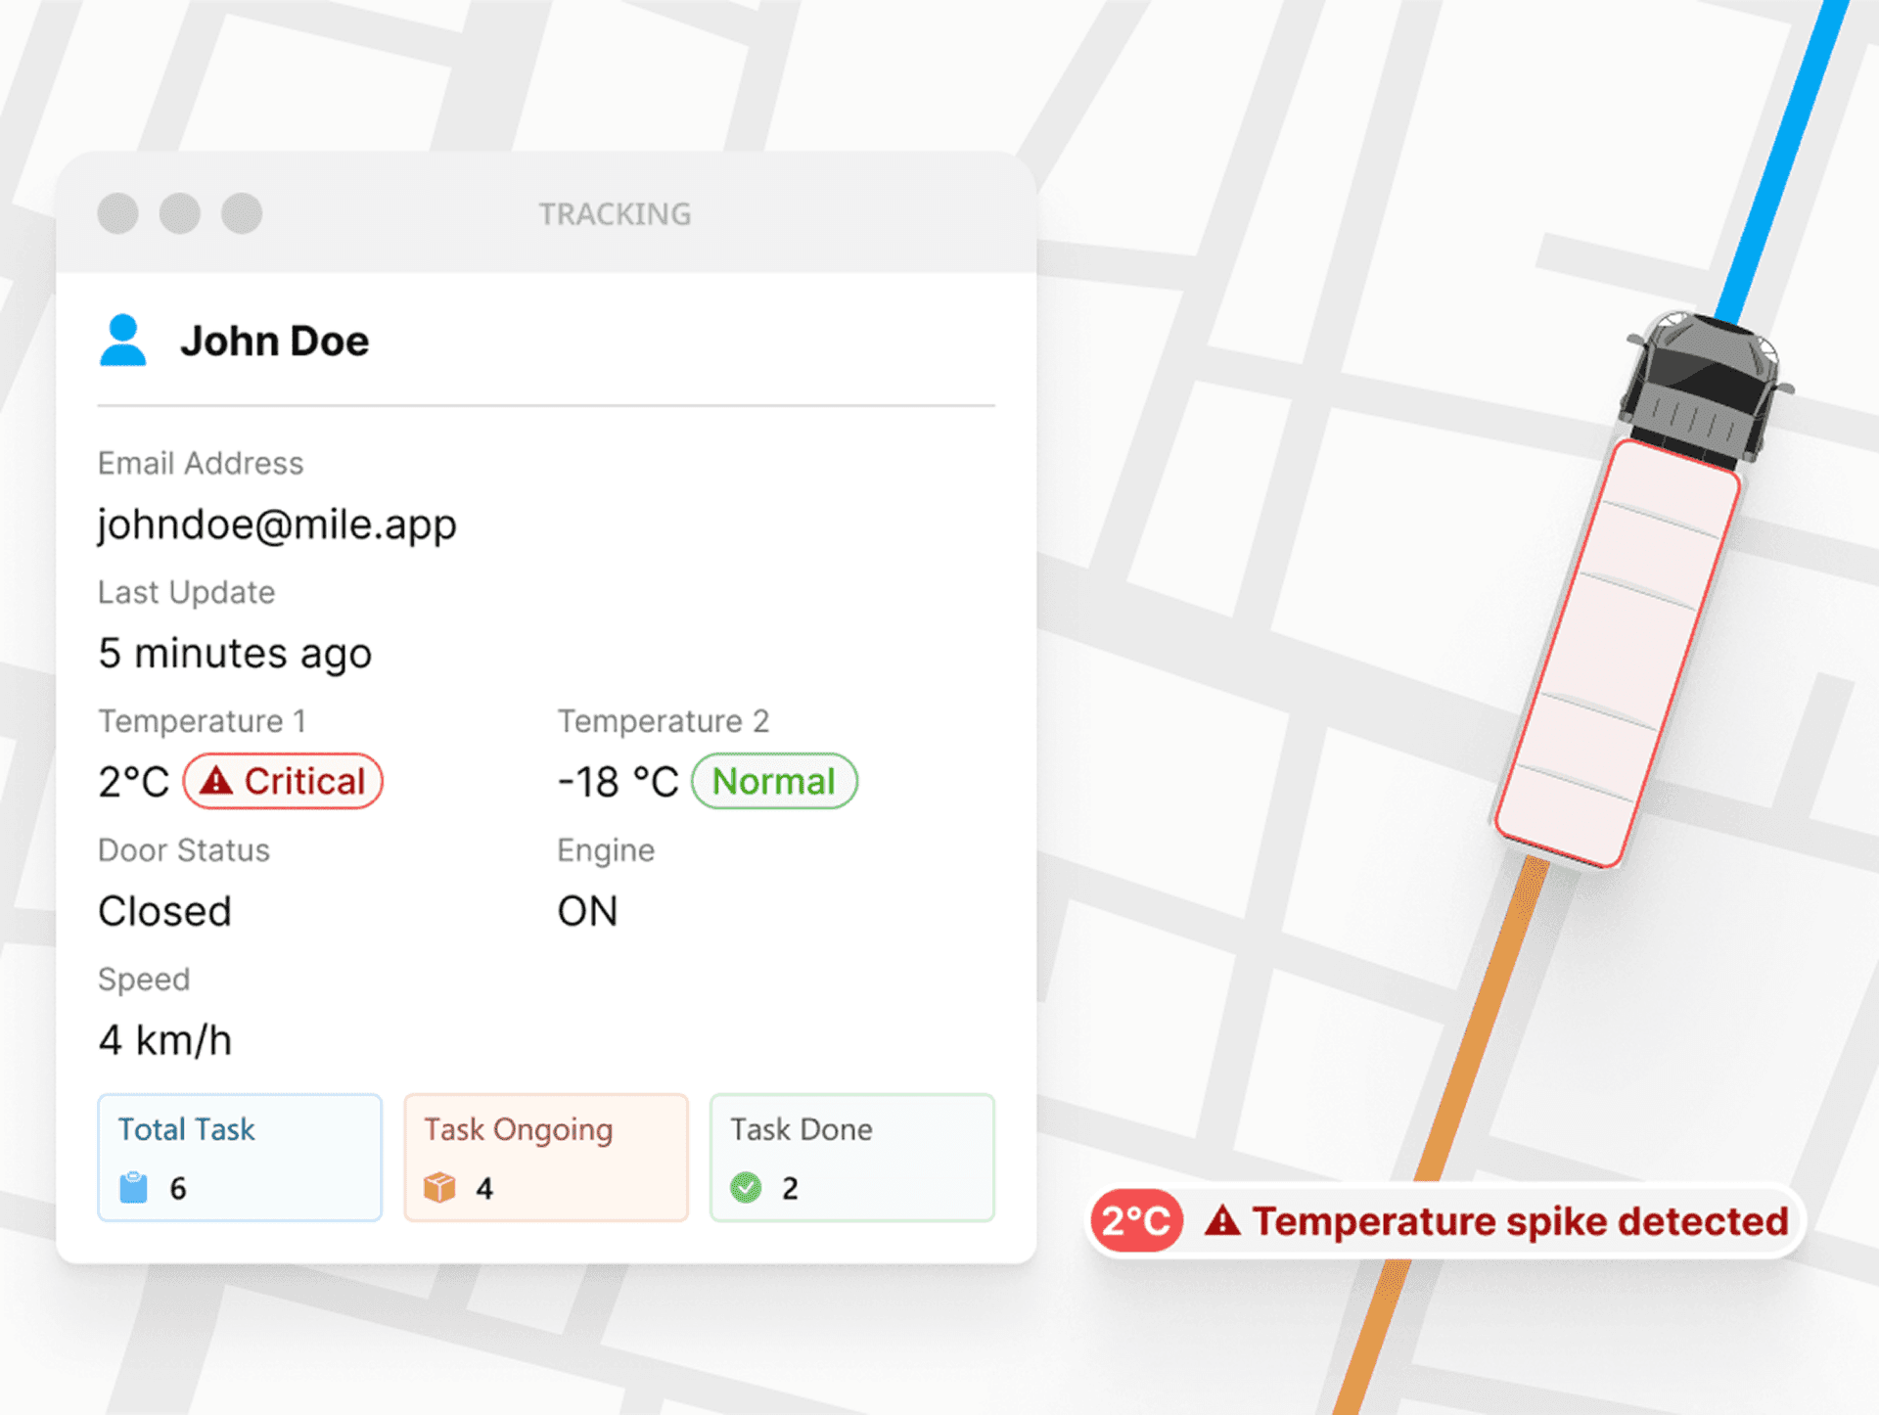The width and height of the screenshot is (1879, 1415).
Task: Click the green Normal status badge
Action: pos(774,781)
